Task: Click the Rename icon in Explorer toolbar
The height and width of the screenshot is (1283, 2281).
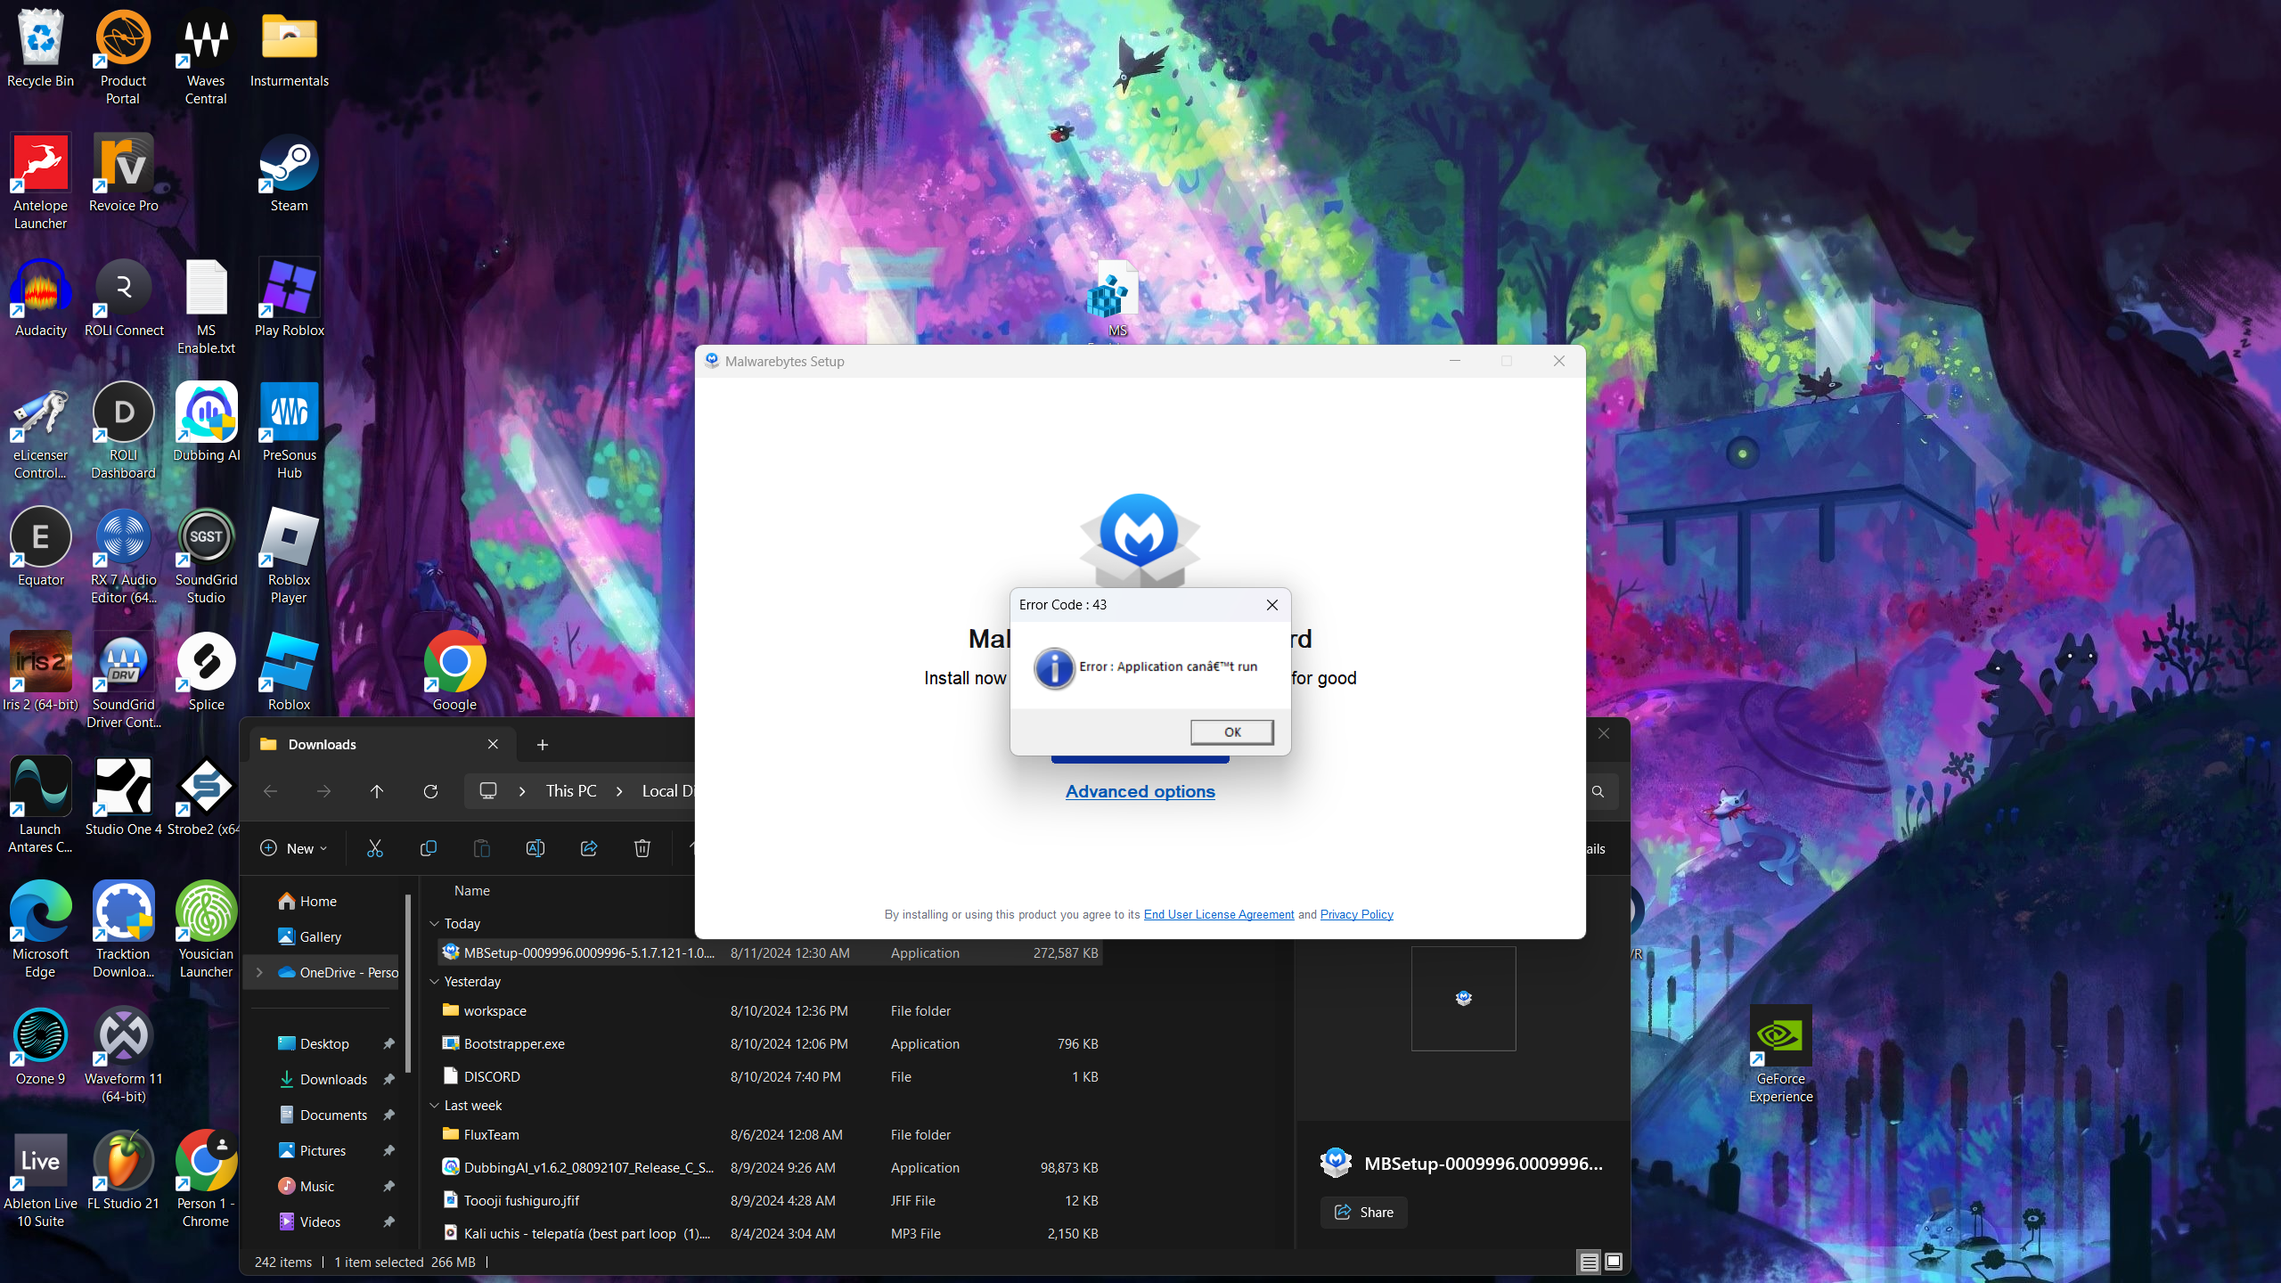Action: tap(535, 848)
